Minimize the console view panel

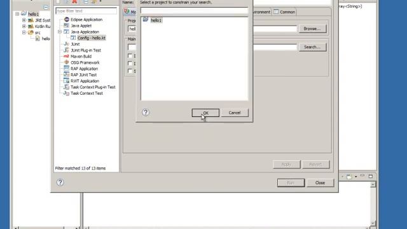(x=362, y=176)
